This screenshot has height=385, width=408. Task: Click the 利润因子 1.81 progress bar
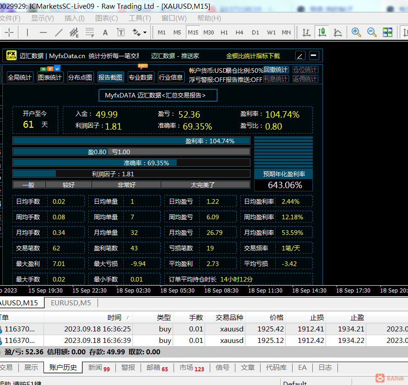click(x=131, y=174)
